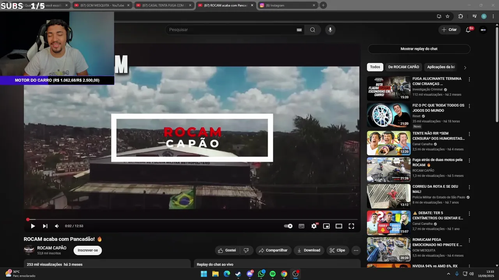Open browser extensions puzzle icon
499x280 pixels.
pos(460,16)
